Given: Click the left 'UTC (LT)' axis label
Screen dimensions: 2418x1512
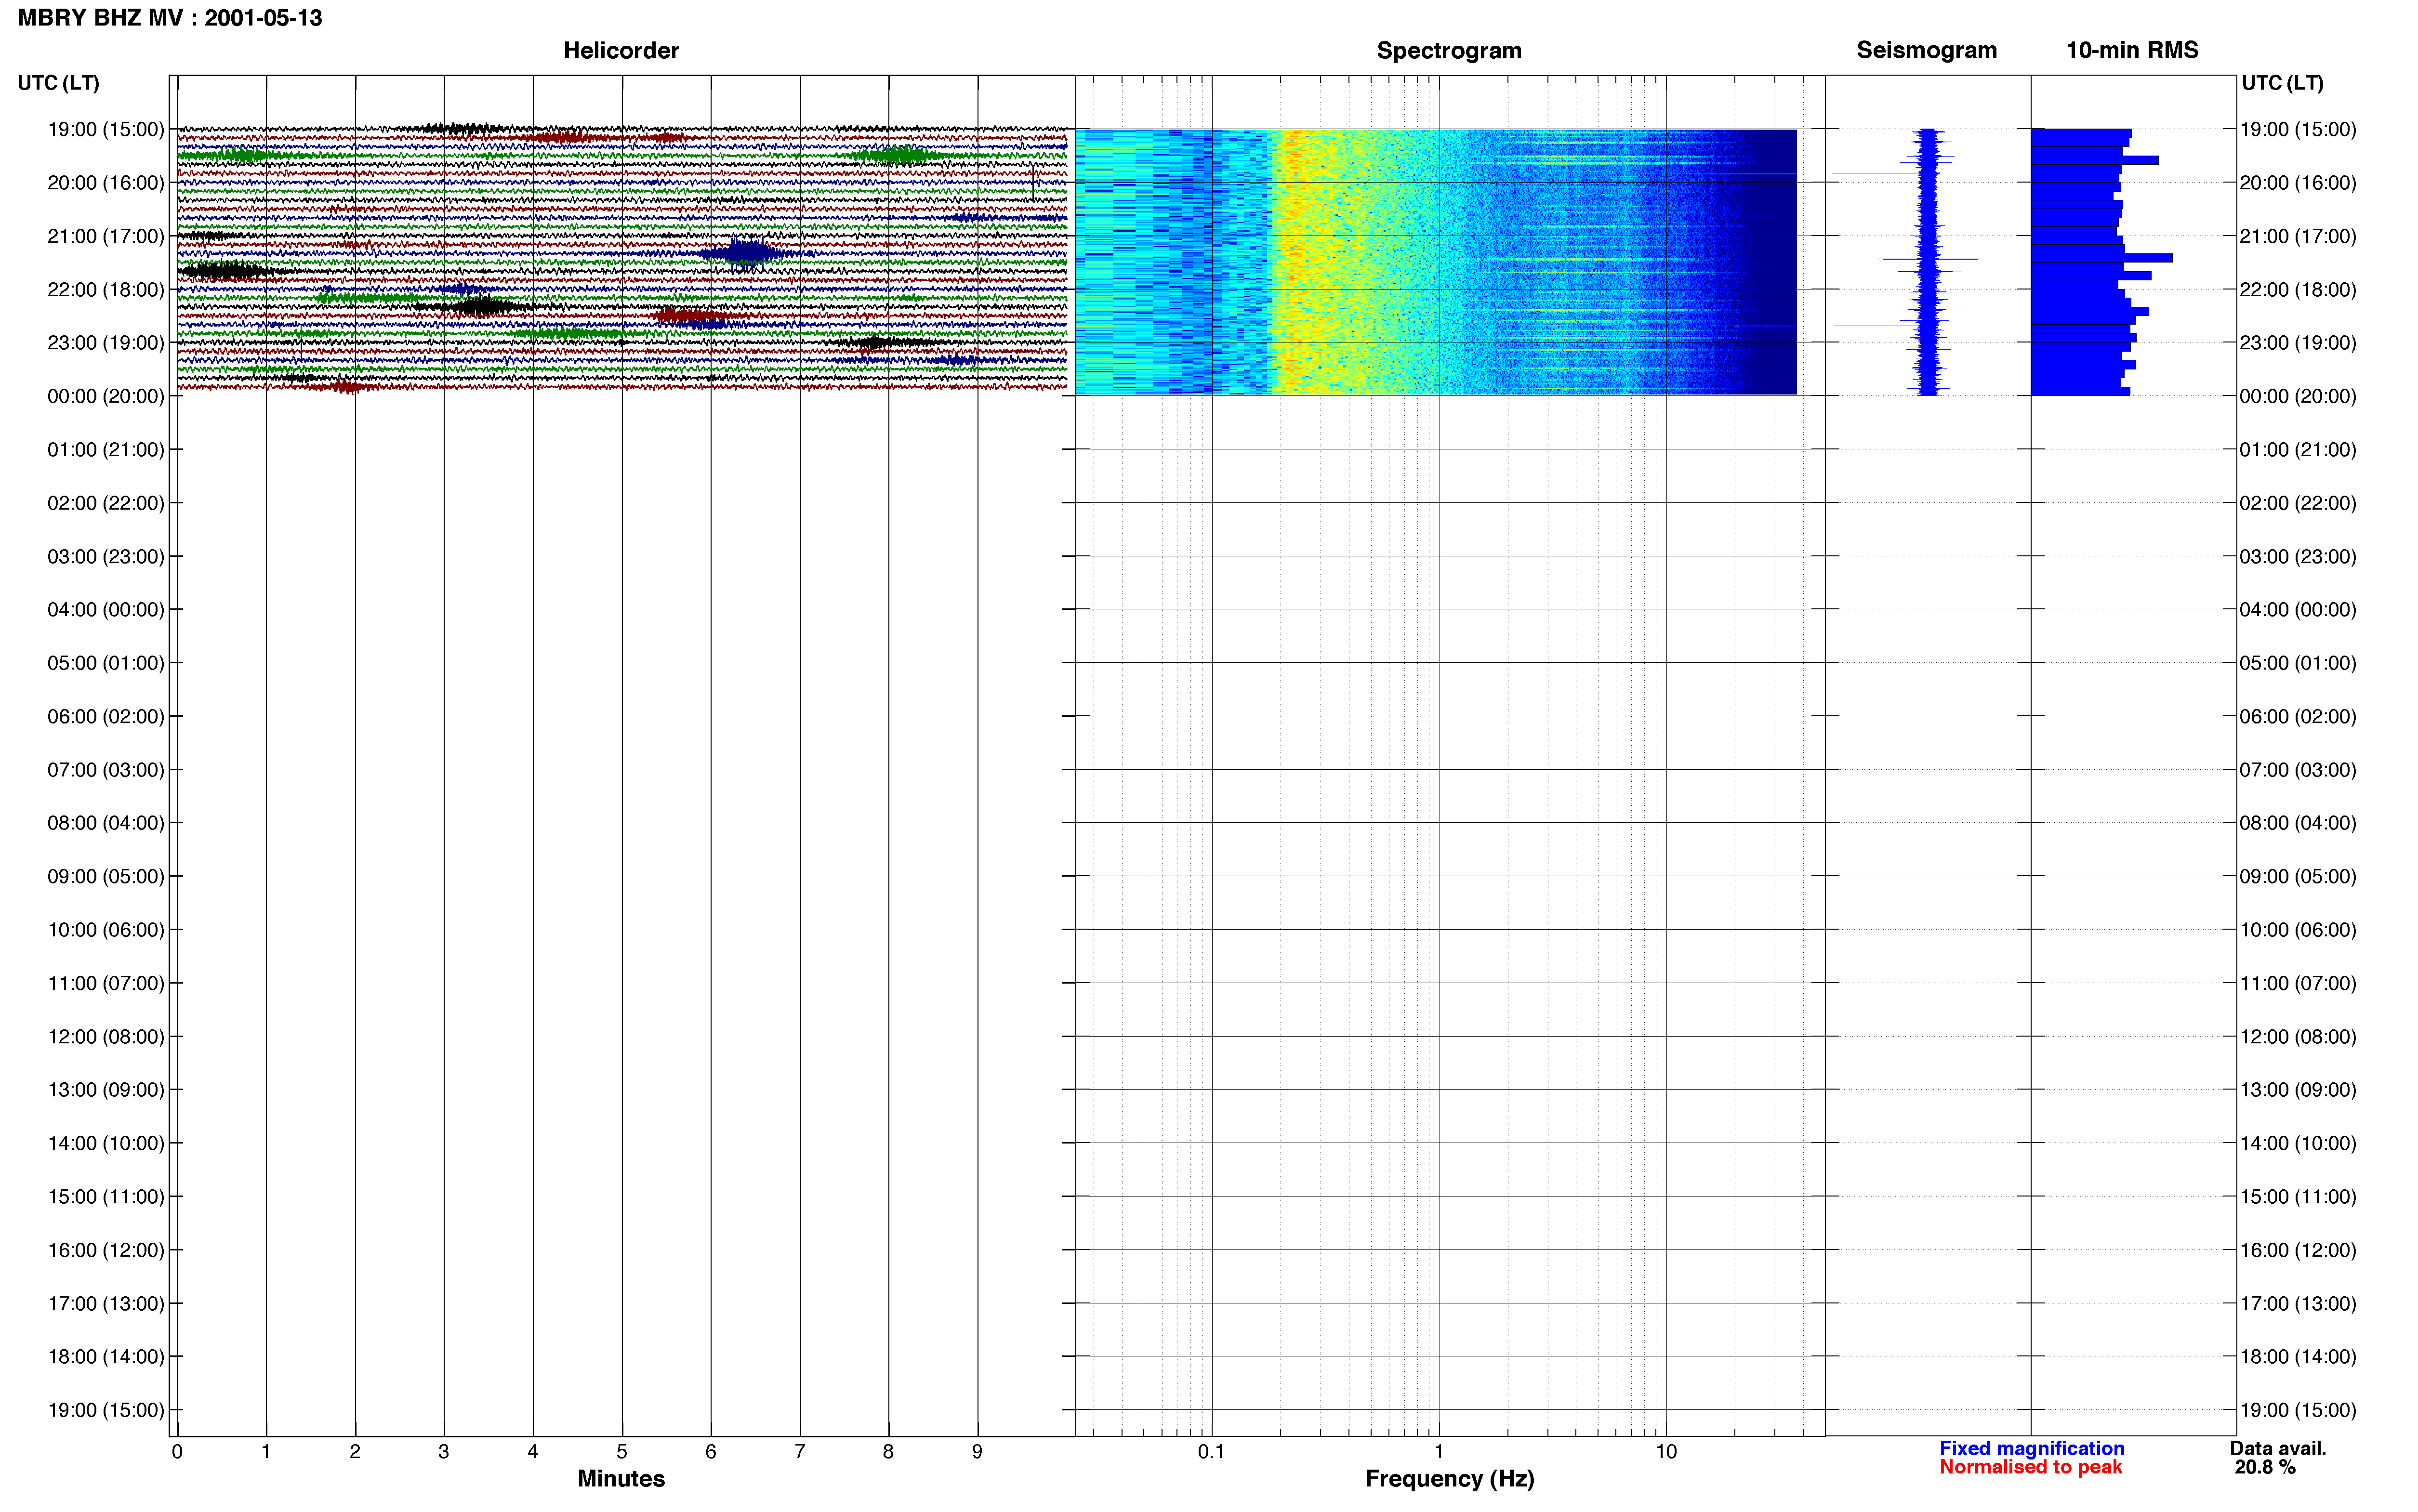Looking at the screenshot, I should 59,83.
